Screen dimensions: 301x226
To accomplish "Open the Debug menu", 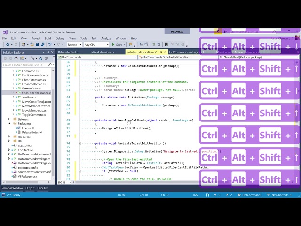I will [x=60, y=38].
